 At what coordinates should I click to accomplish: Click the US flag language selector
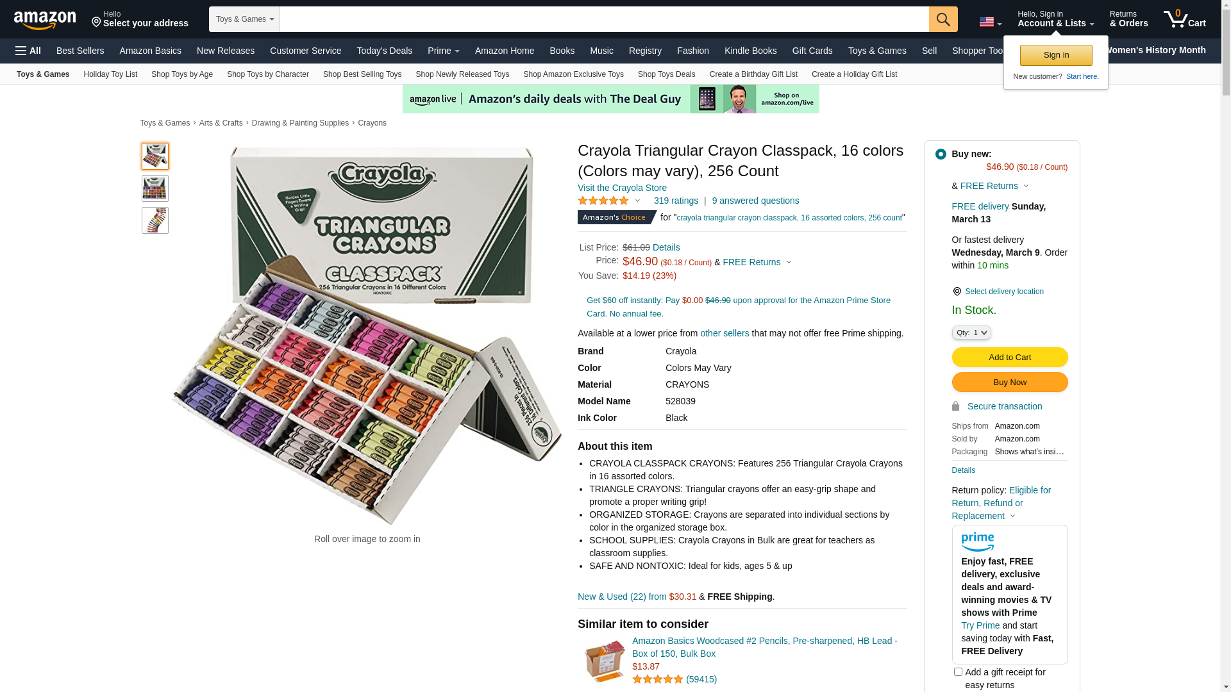(991, 22)
